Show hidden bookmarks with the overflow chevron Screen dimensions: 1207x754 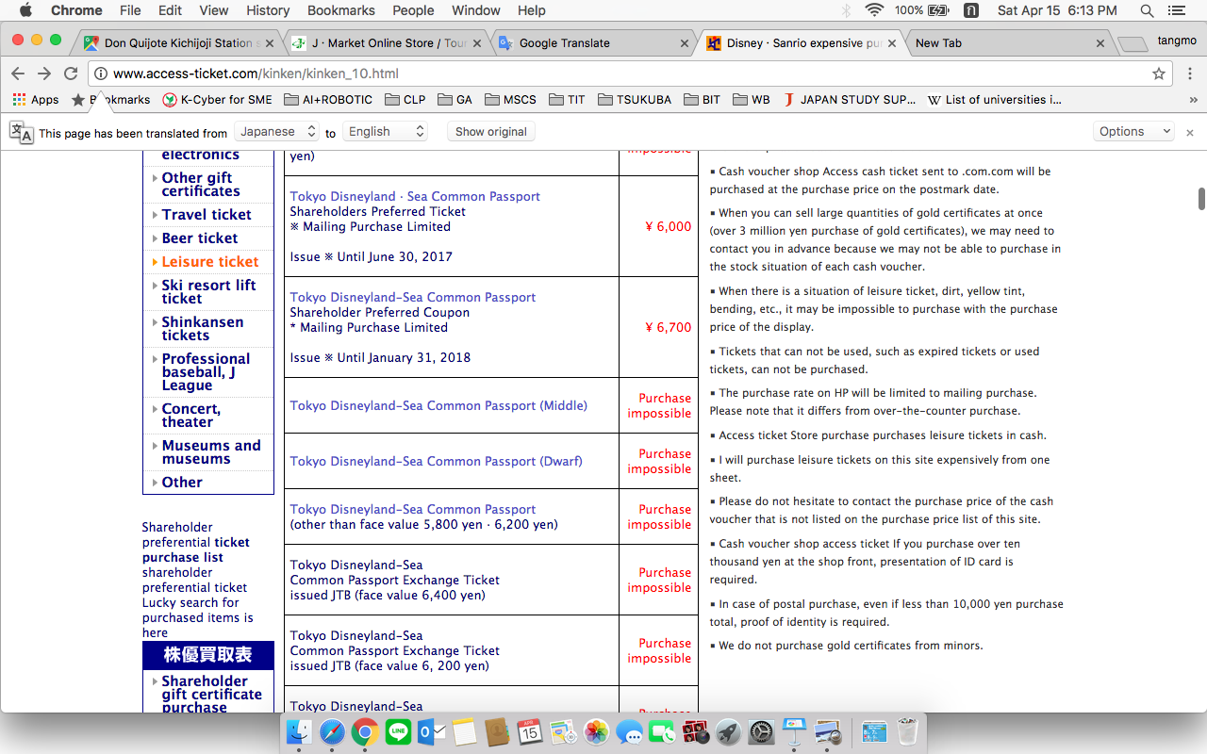click(1193, 100)
